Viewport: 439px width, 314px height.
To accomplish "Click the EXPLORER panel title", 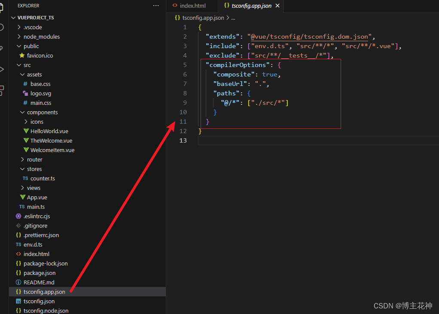I will click(28, 6).
